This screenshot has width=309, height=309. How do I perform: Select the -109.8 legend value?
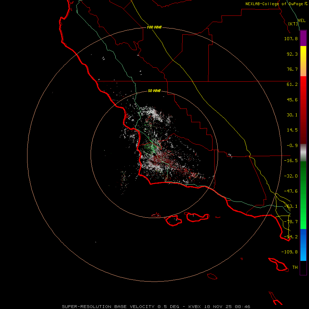tap(289, 252)
